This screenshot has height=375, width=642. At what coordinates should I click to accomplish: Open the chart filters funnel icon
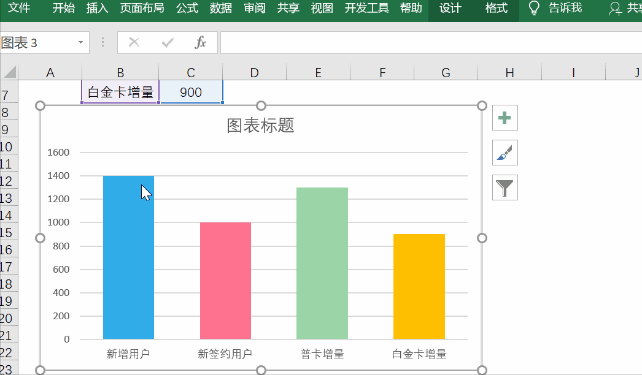505,187
